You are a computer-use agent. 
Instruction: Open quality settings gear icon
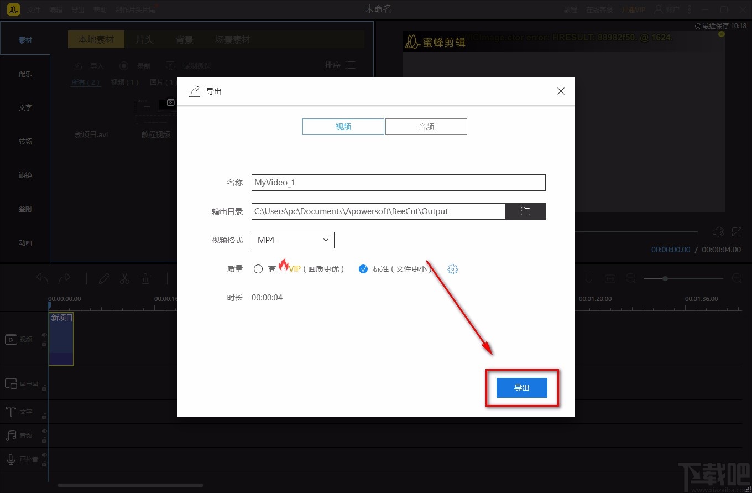453,269
